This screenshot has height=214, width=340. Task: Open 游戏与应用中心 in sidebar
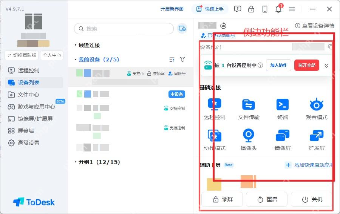34,107
